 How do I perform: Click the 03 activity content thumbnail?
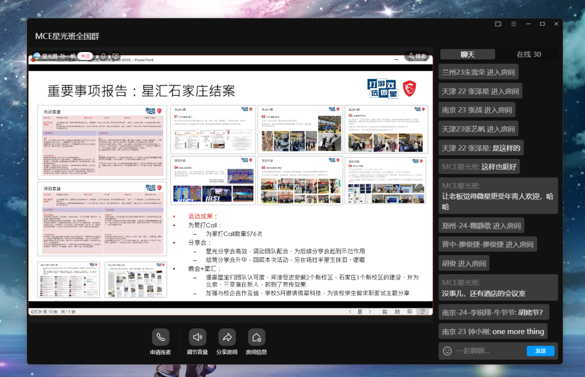[386, 129]
